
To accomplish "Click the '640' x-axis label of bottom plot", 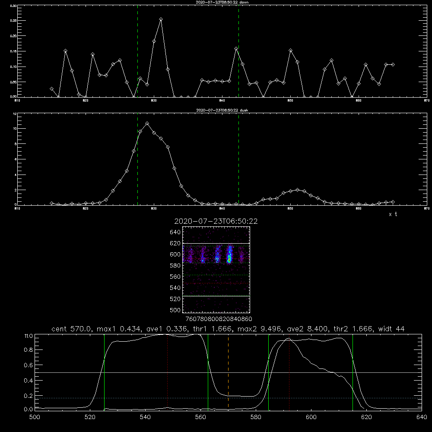I will coord(422,417).
